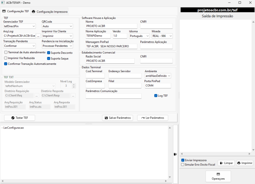Select the Configuração TEF tab
Screen dimensions: 255x184
pos(16,11)
